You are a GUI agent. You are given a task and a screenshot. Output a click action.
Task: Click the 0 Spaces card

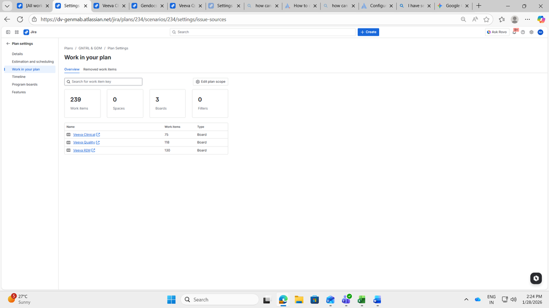125,104
